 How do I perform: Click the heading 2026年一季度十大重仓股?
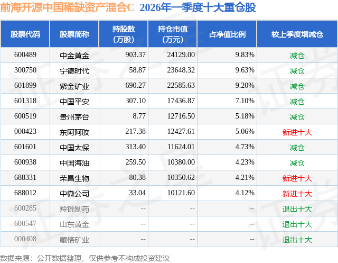tap(198, 7)
